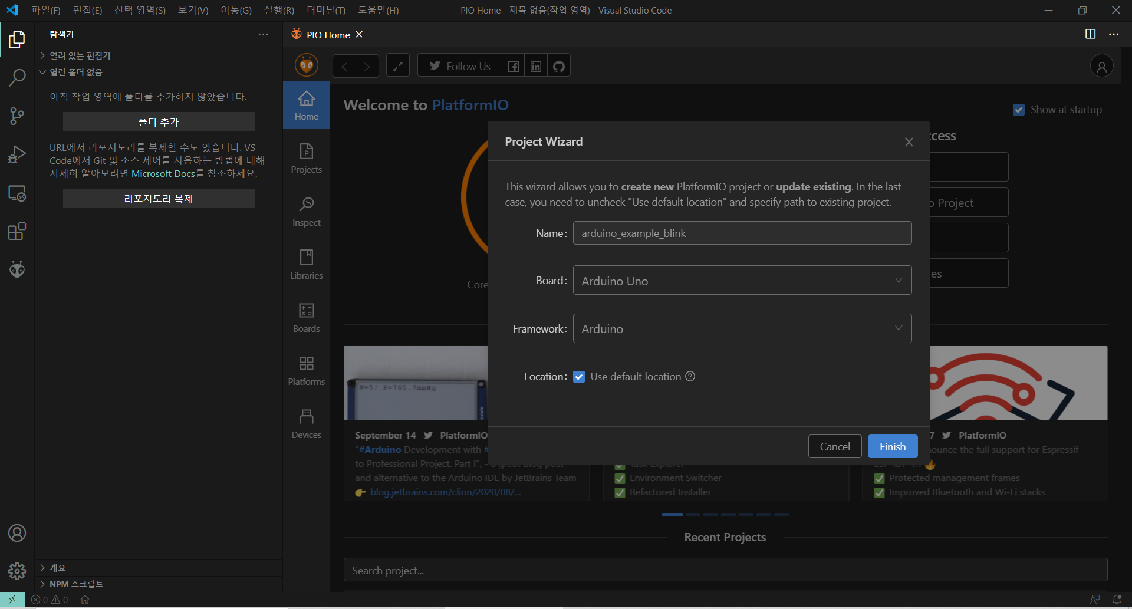Viewport: 1132px width, 609px height.
Task: Open the 보기(V) menu
Action: [x=193, y=10]
